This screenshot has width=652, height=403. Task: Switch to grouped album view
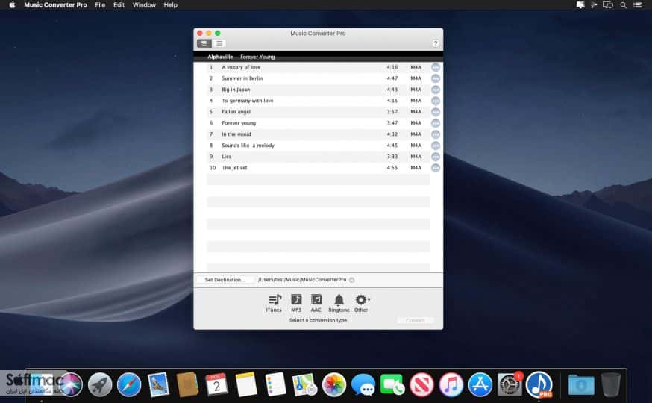pyautogui.click(x=204, y=43)
